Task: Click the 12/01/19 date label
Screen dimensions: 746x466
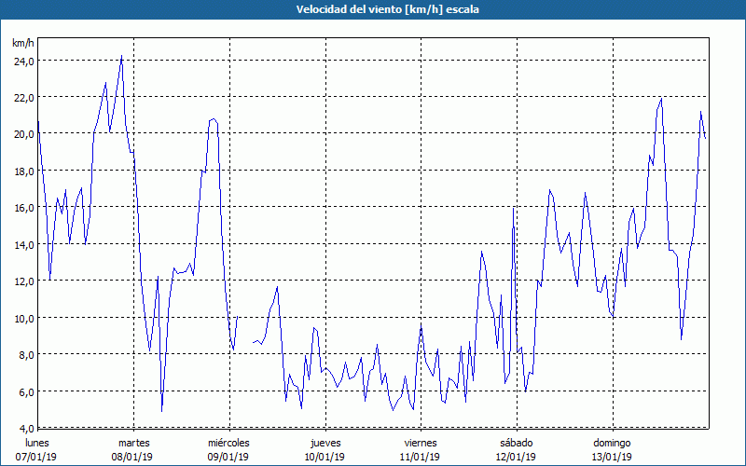Action: click(x=516, y=457)
